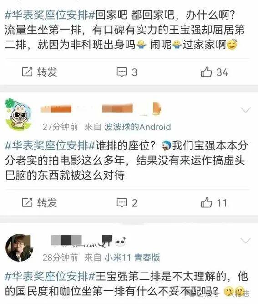
Task: Open comments on the post with 2 comments
Action: 127,203
